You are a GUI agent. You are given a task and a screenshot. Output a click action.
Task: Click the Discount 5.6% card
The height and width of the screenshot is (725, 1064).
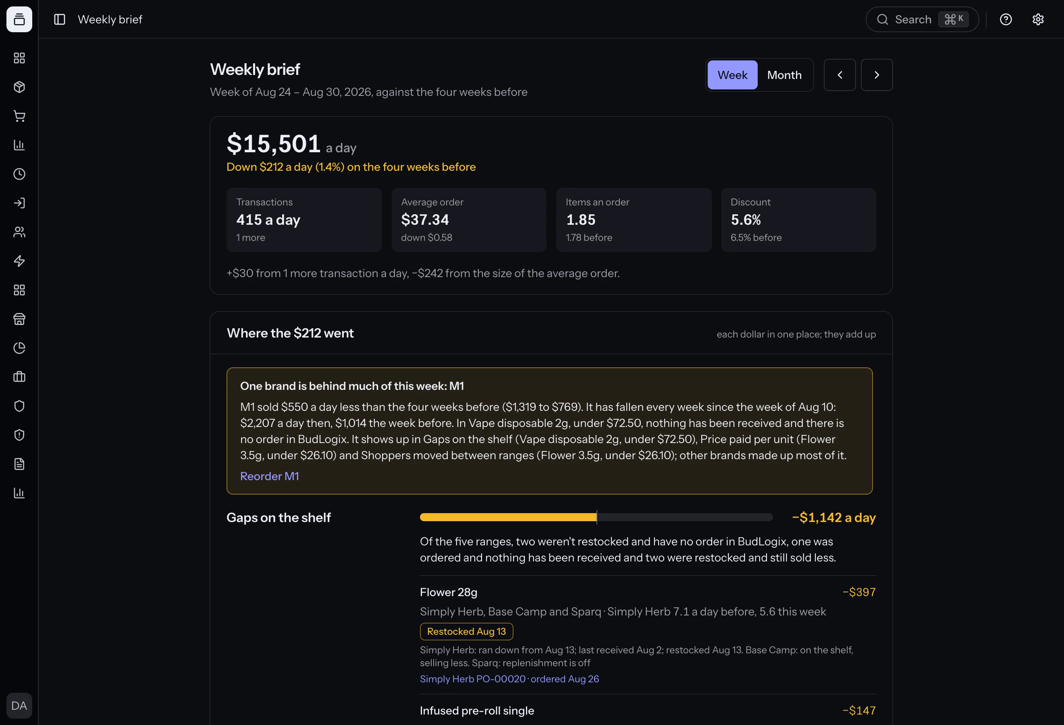point(798,220)
